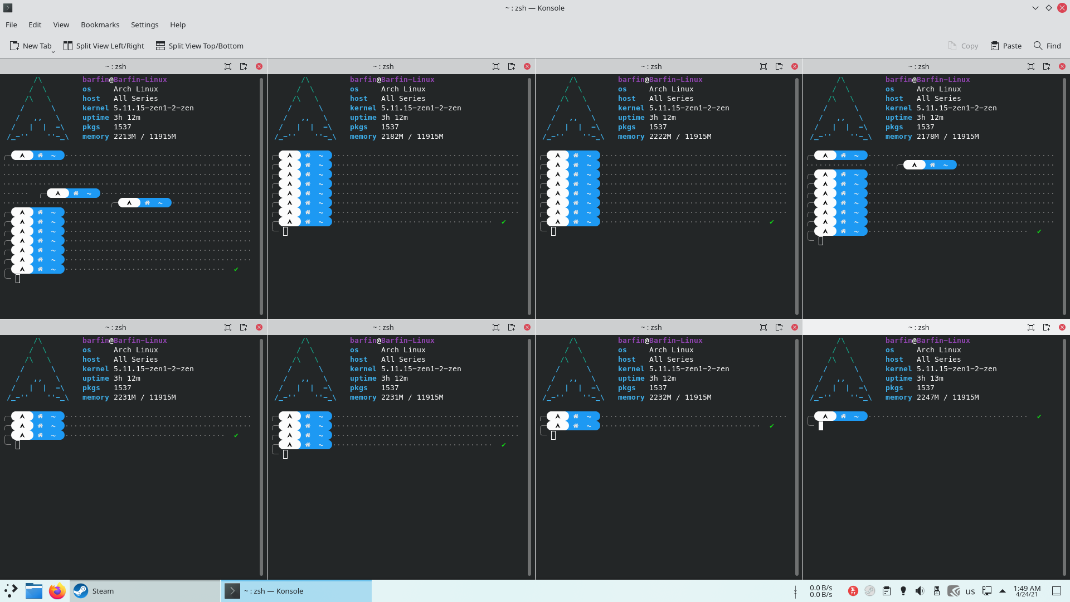
Task: Click the Paste toolbar button
Action: click(1006, 46)
